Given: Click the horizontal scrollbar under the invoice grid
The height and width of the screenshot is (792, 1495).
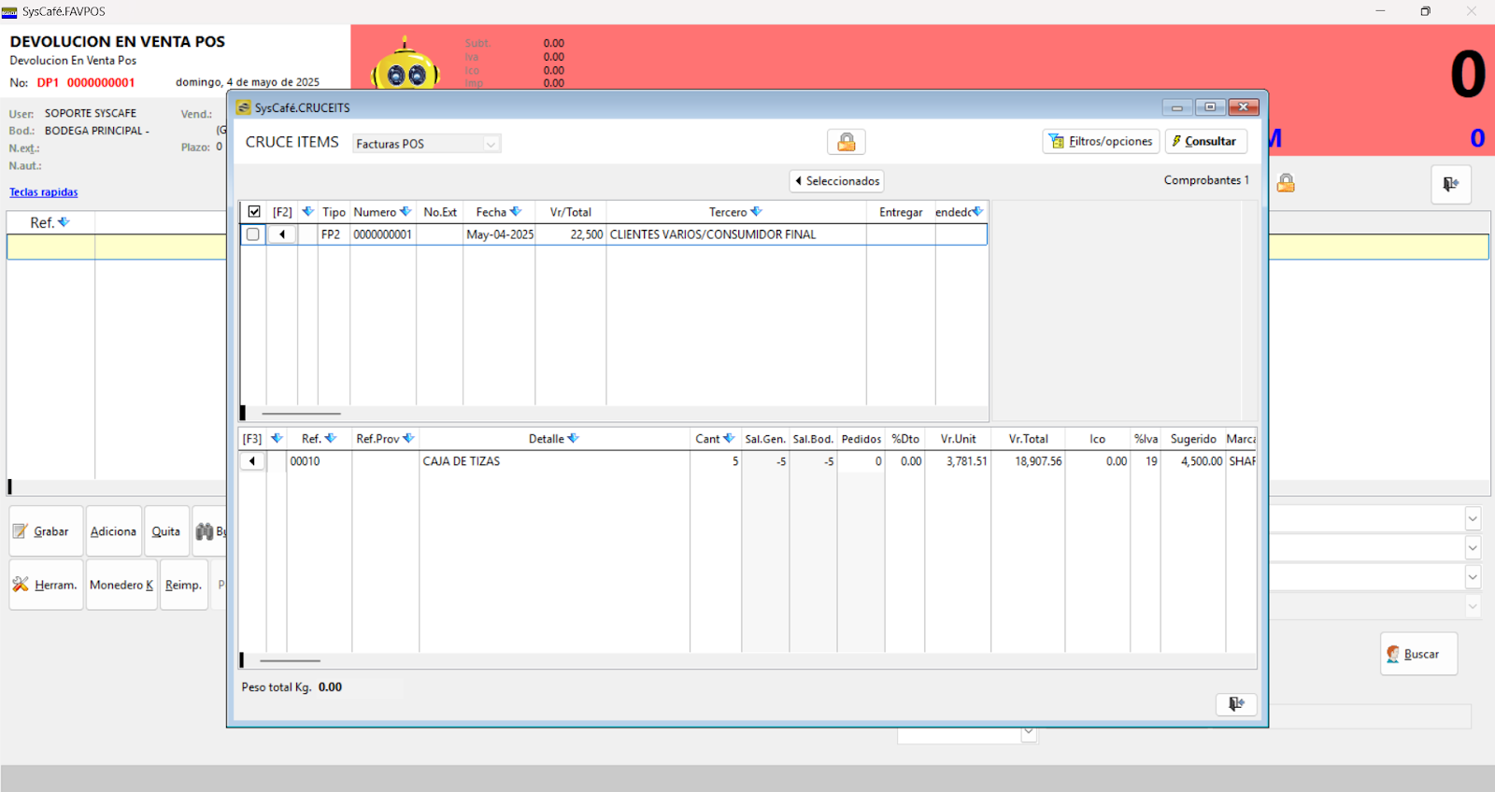Looking at the screenshot, I should click(301, 413).
